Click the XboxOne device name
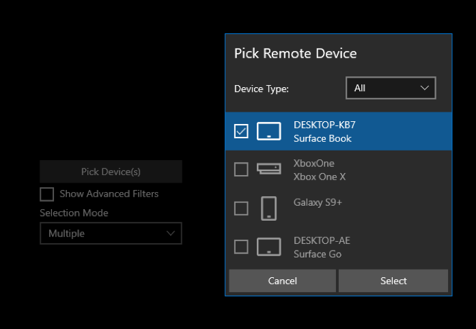The image size is (476, 329). [x=314, y=163]
